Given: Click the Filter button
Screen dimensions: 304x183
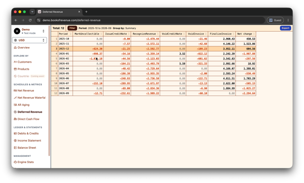Looking at the screenshot, I should click(72, 28).
